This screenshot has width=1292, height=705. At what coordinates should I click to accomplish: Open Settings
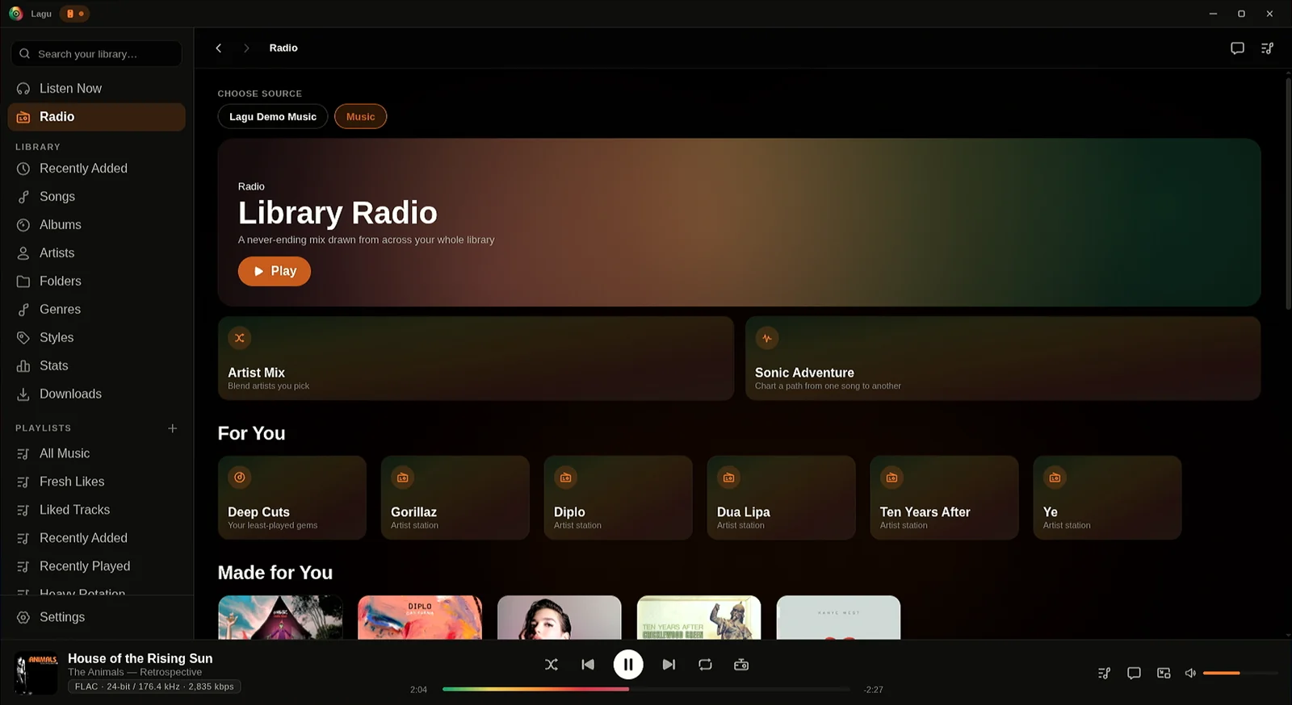pos(97,617)
